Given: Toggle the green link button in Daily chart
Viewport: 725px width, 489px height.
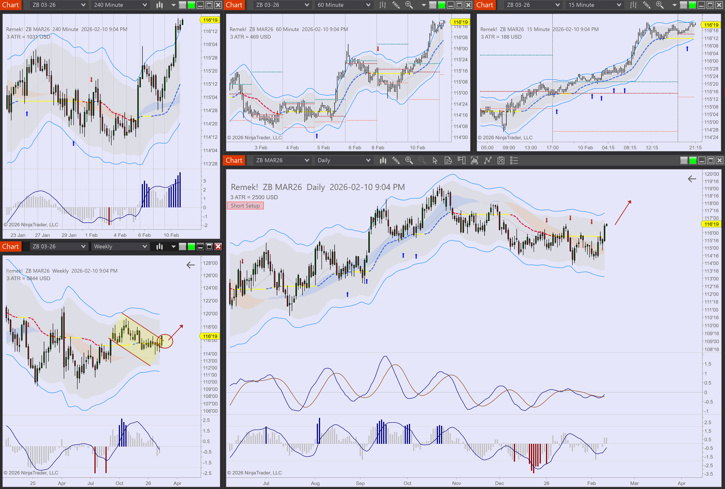Looking at the screenshot, I should [x=693, y=160].
